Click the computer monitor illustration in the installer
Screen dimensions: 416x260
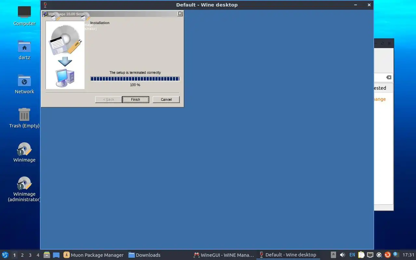(65, 78)
